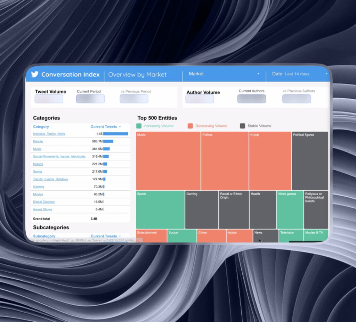The height and width of the screenshot is (322, 356).
Task: Select the Racial or Ethnic Origin tile
Action: click(x=234, y=210)
